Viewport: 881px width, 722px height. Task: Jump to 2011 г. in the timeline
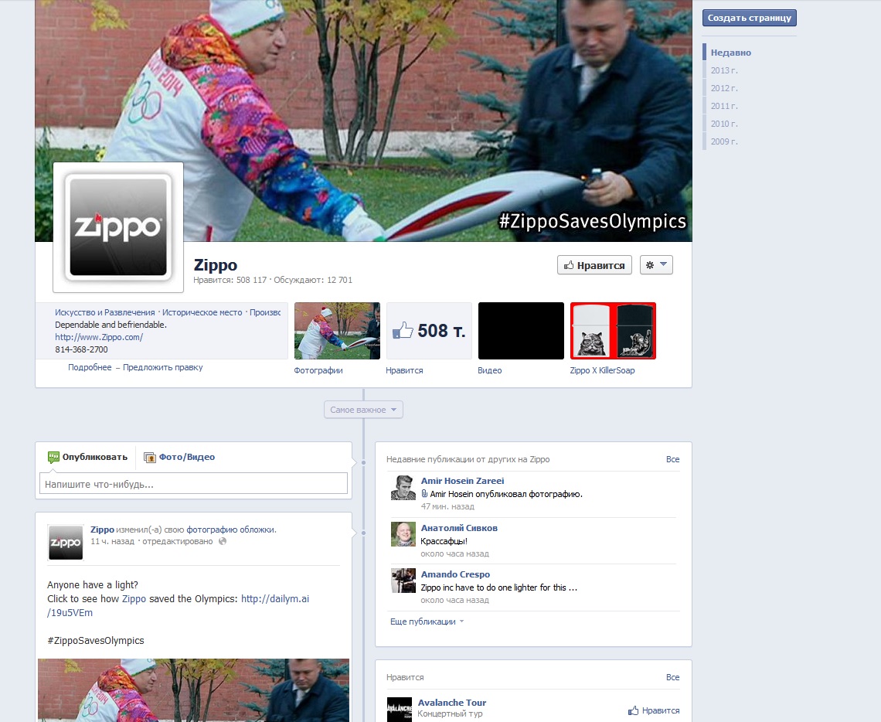point(724,106)
